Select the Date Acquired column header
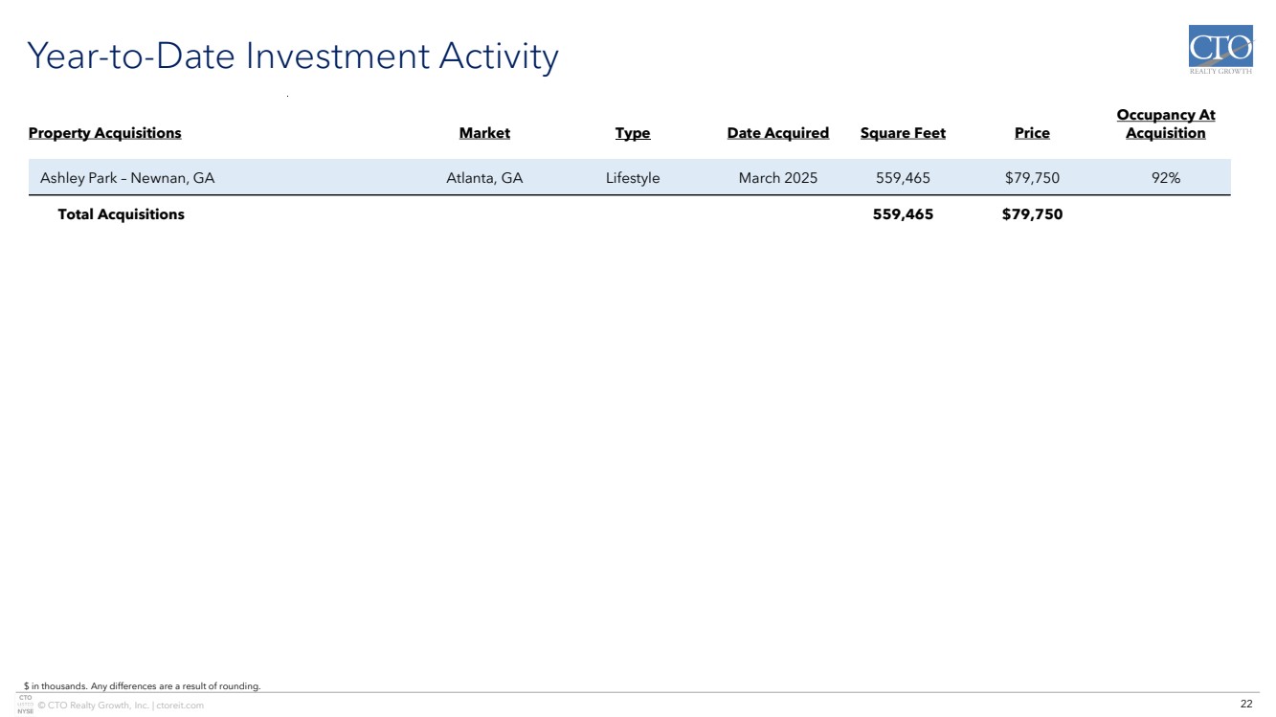This screenshot has width=1276, height=717. tap(777, 133)
